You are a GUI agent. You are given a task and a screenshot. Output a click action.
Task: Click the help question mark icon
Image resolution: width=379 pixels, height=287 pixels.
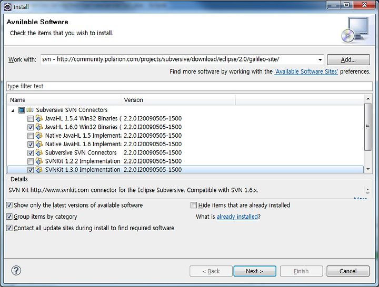point(16,271)
